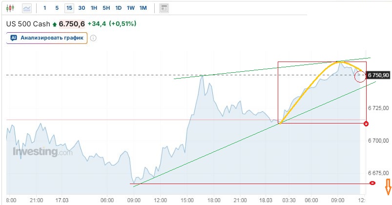392x205 pixels.
Task: Click the Investing.com watermark logo
Action: tap(42, 152)
